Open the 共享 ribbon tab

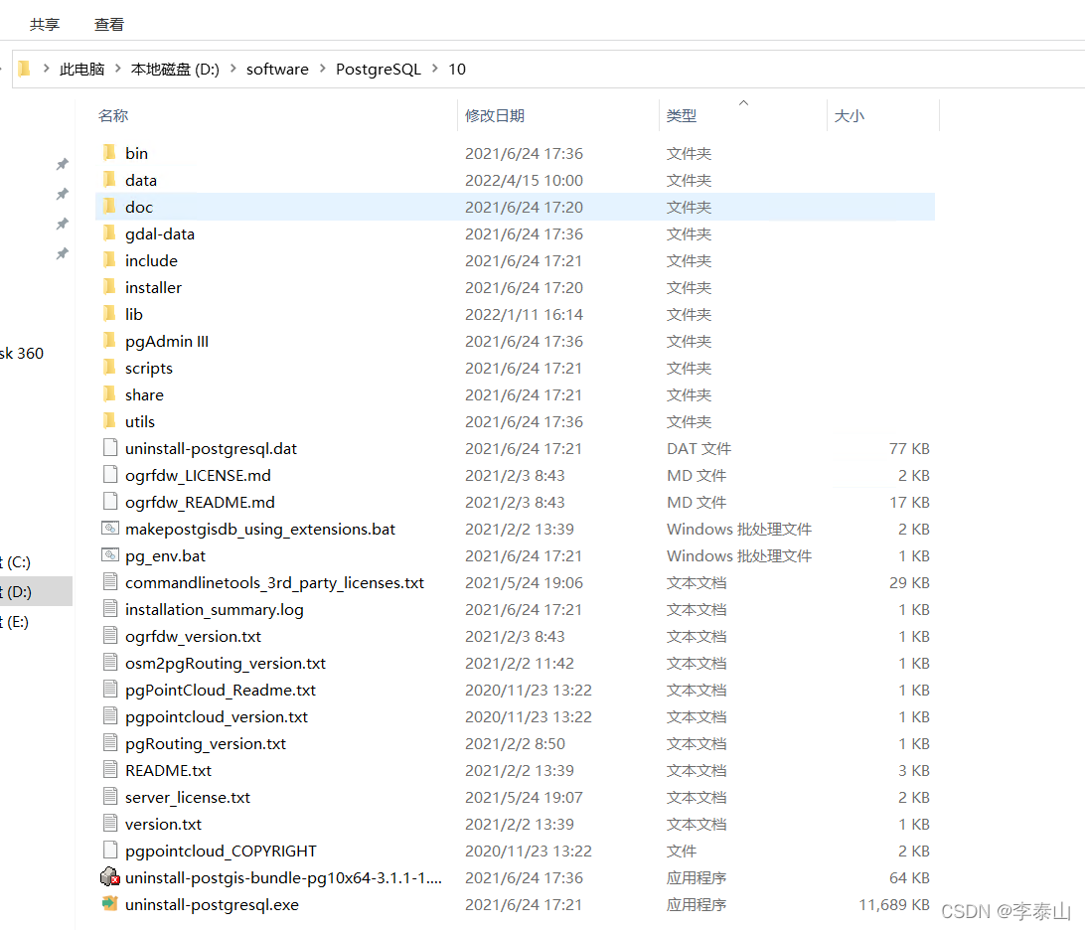click(x=45, y=24)
